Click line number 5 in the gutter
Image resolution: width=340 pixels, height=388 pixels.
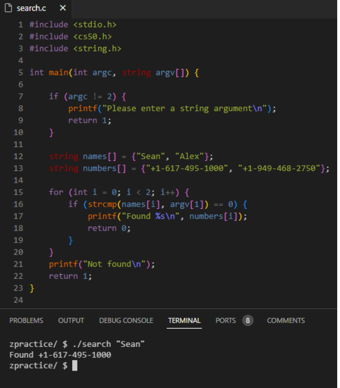click(x=21, y=72)
